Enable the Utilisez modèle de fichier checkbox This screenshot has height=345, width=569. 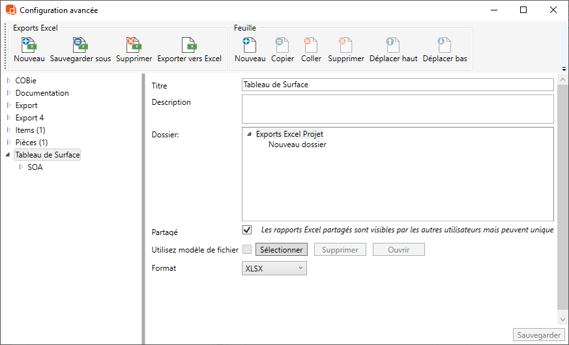(x=247, y=249)
